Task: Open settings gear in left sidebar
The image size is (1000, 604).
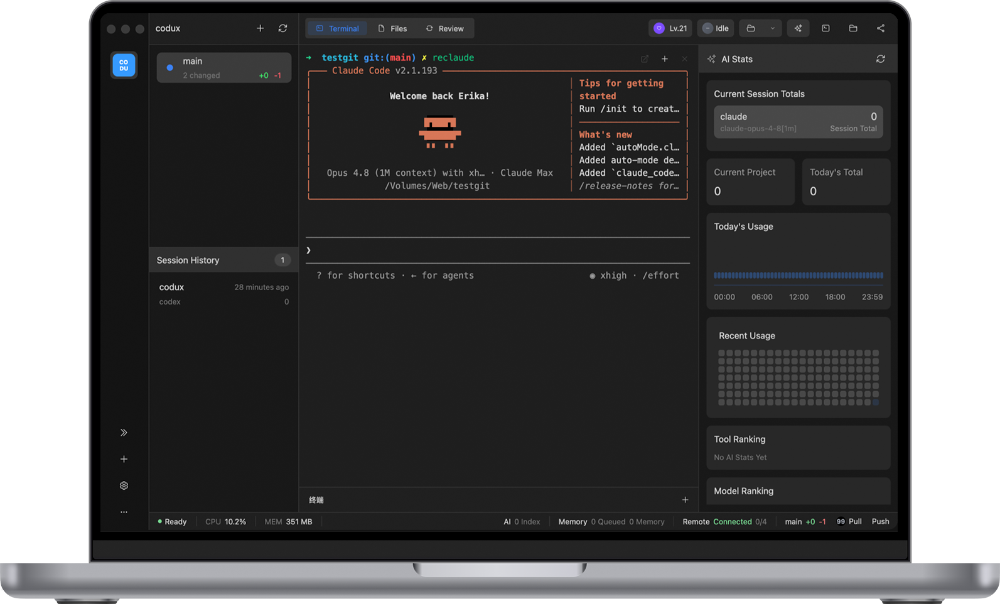Action: (124, 485)
